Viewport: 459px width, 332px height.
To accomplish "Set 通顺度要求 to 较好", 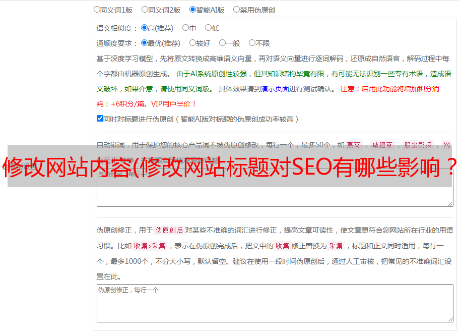I will pos(192,43).
